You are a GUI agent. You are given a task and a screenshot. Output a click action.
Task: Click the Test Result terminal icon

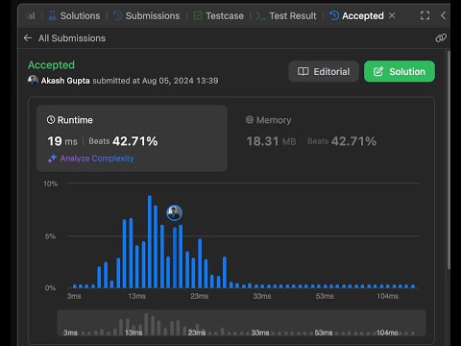point(260,15)
